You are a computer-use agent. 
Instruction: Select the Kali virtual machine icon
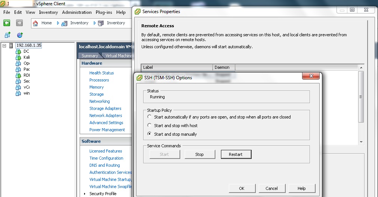pyautogui.click(x=18, y=58)
